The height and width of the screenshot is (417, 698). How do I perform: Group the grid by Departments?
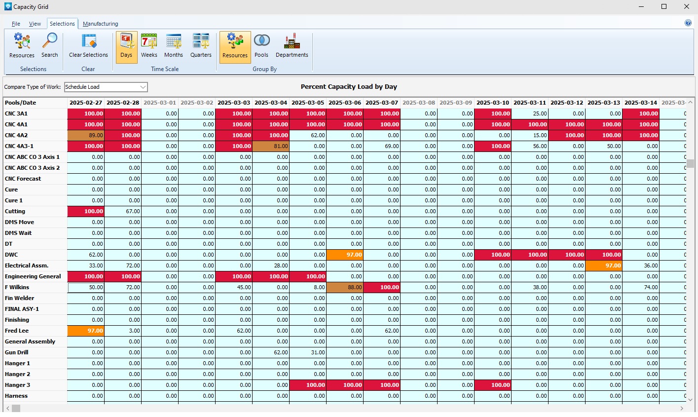292,46
